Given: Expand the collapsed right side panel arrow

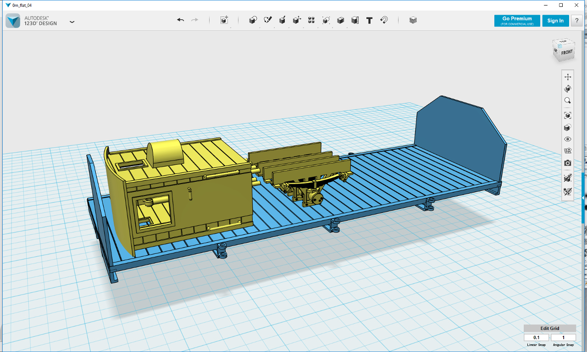Looking at the screenshot, I should [584, 198].
